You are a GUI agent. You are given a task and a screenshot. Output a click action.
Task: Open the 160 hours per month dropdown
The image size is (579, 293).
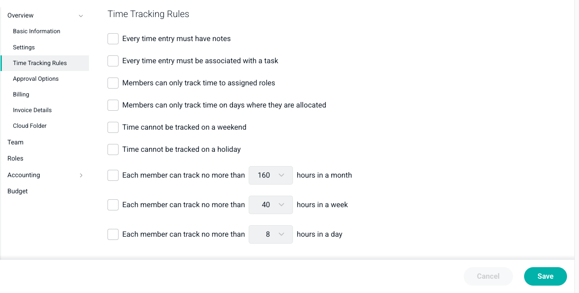pos(271,175)
